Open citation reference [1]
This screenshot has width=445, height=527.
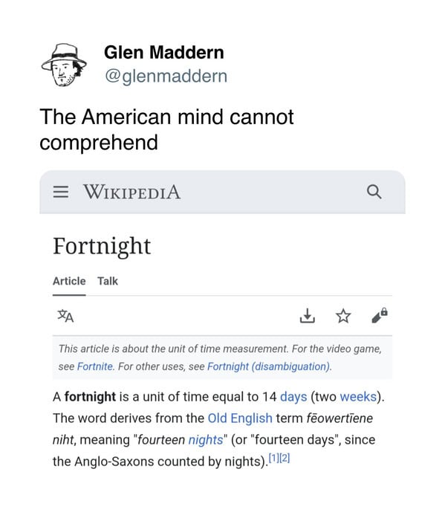click(x=274, y=458)
